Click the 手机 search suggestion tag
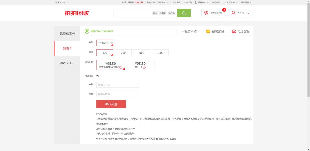This screenshot has width=310, height=151. click(x=155, y=13)
